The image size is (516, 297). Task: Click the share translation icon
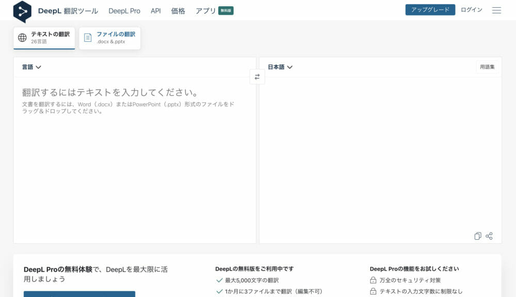[x=489, y=236]
